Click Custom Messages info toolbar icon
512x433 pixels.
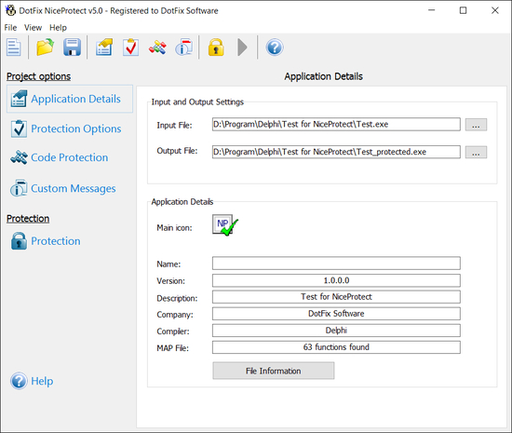coord(184,47)
